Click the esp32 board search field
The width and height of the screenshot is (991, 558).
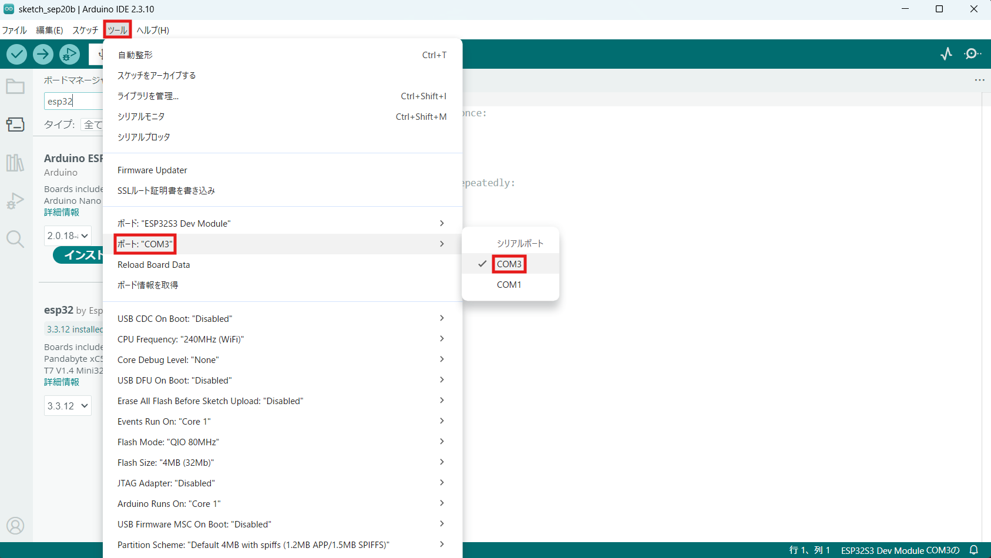click(x=73, y=101)
